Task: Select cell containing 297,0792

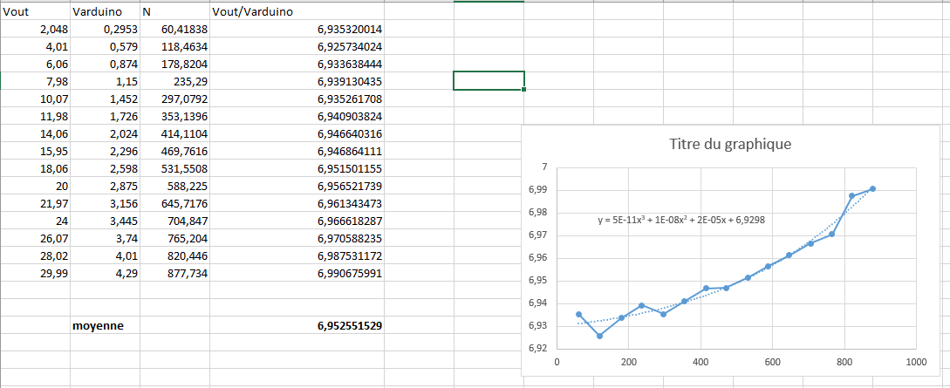Action: tap(174, 99)
